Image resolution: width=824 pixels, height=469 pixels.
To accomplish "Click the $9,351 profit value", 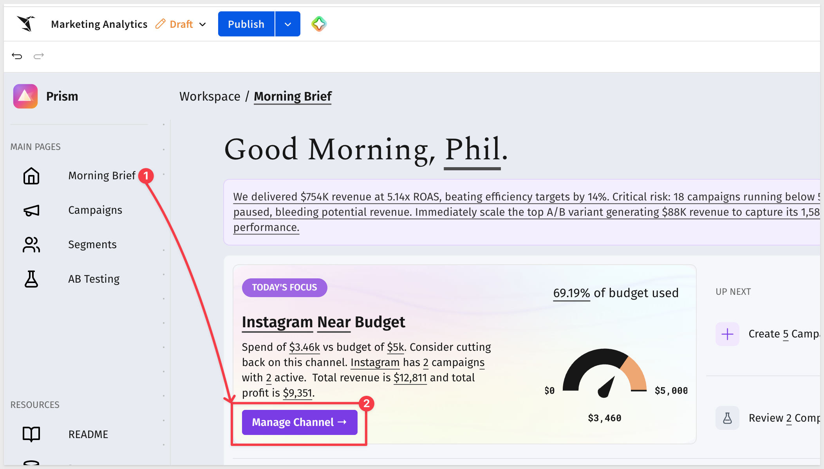I will tap(298, 393).
